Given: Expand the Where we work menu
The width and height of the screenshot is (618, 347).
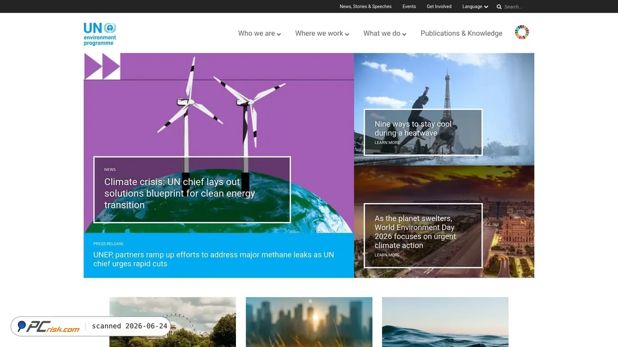Looking at the screenshot, I should (x=322, y=34).
